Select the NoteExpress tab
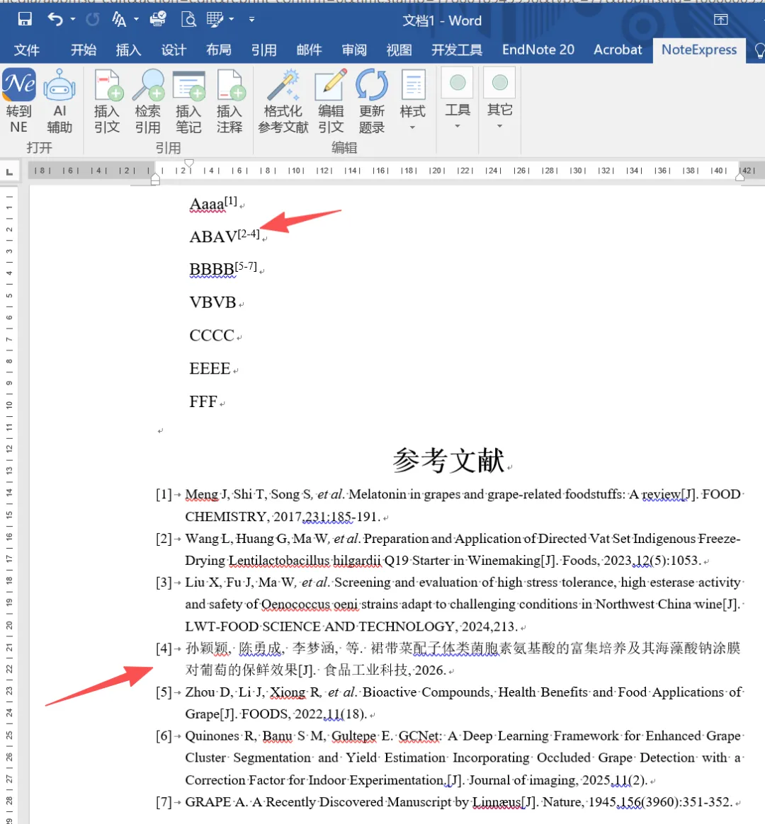Screen dimensions: 765x824 698,50
